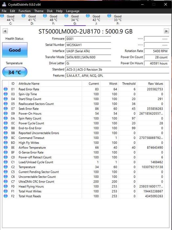Click status orb for Current Pending Sector Count
The height and width of the screenshot is (230, 172).
[x=6, y=172]
